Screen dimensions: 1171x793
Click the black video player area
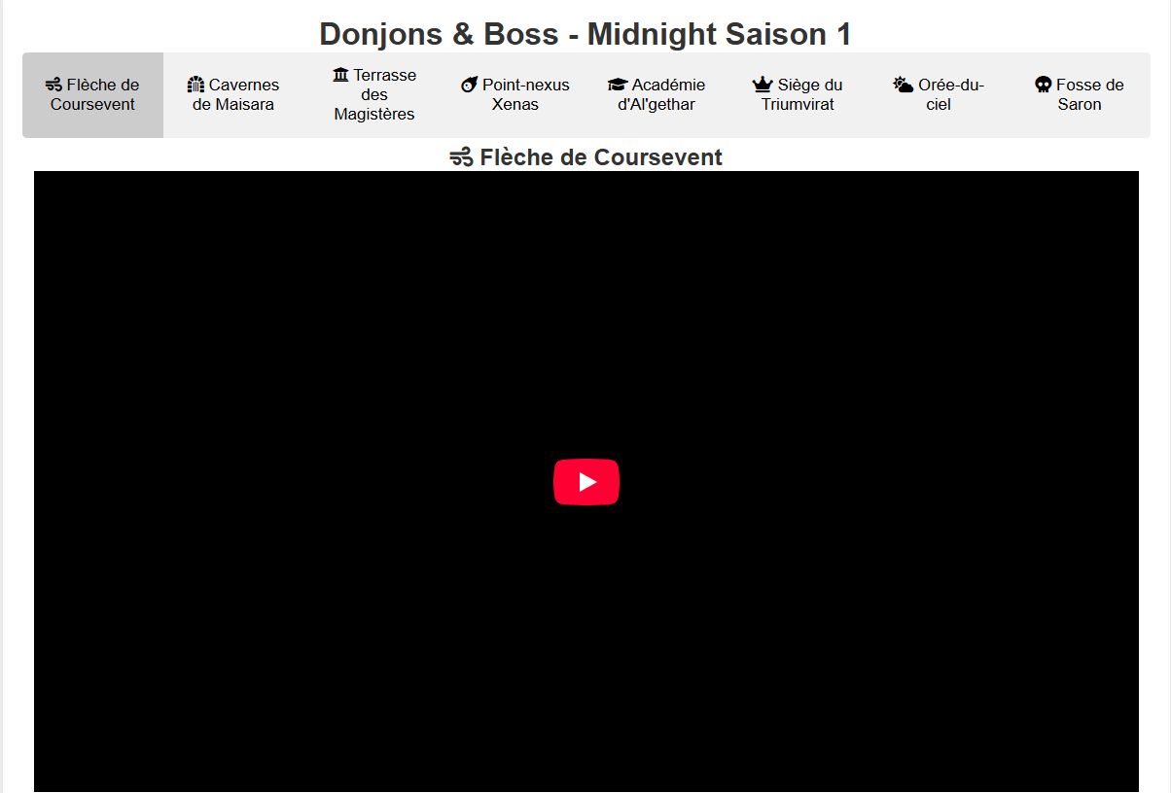pyautogui.click(x=586, y=482)
